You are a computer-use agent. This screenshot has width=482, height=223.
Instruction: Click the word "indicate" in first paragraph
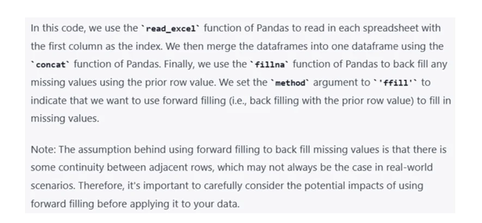(x=47, y=101)
